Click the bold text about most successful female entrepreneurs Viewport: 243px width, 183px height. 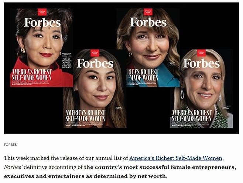(159, 167)
